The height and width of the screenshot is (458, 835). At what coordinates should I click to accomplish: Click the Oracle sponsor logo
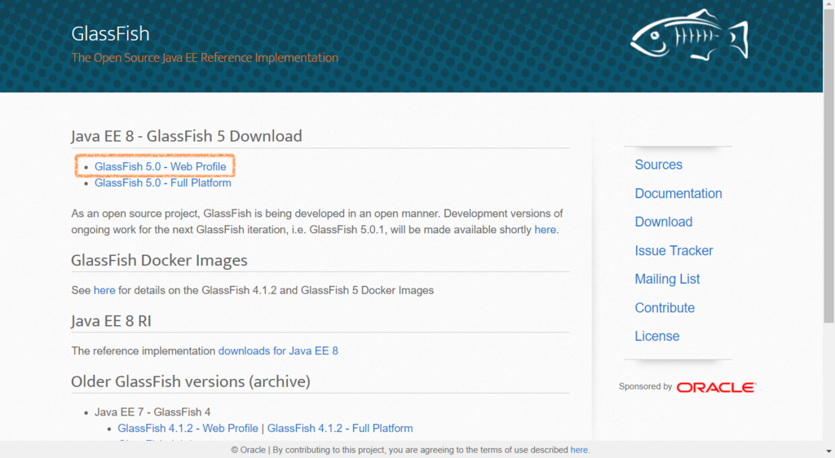(716, 387)
